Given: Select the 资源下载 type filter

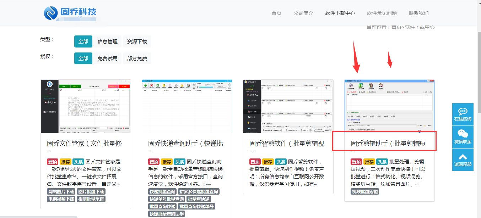Looking at the screenshot, I should pos(137,41).
